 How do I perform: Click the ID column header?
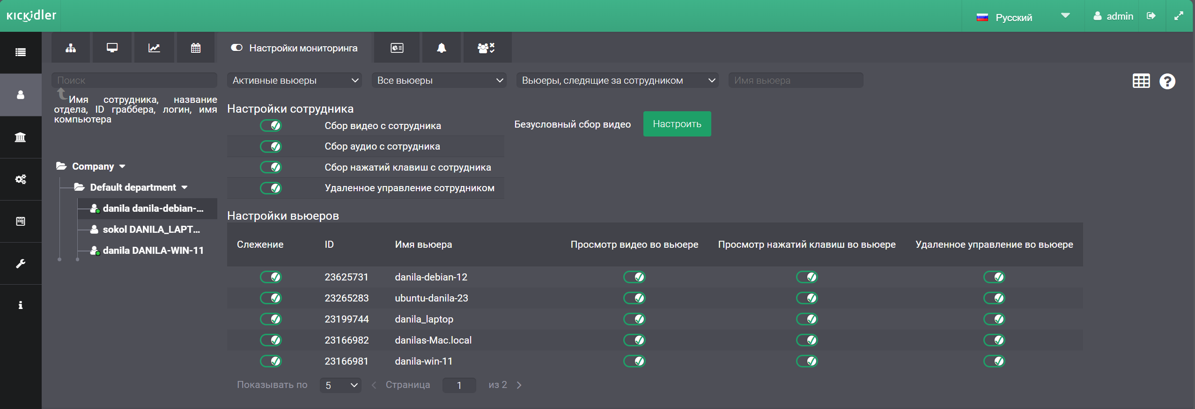[x=329, y=244]
